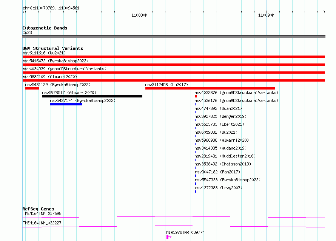Open nsv4032876 (gnomADStructuralVariants) label
Viewport: 336px width, 241px height.
(236, 93)
